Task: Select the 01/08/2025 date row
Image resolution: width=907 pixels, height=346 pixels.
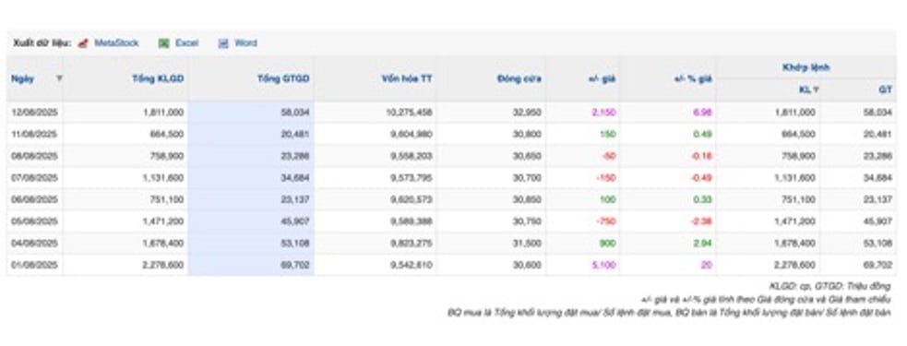Action: [x=451, y=265]
